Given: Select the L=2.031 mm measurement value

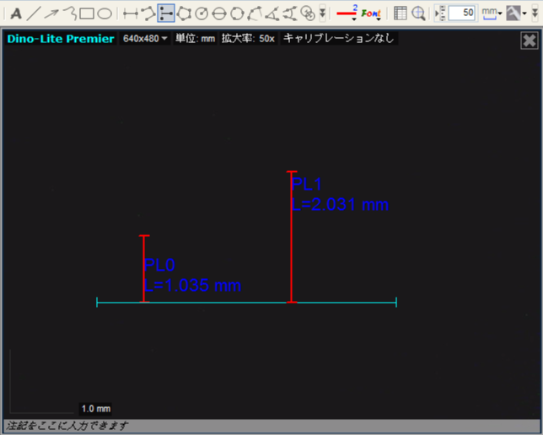Looking at the screenshot, I should (340, 204).
